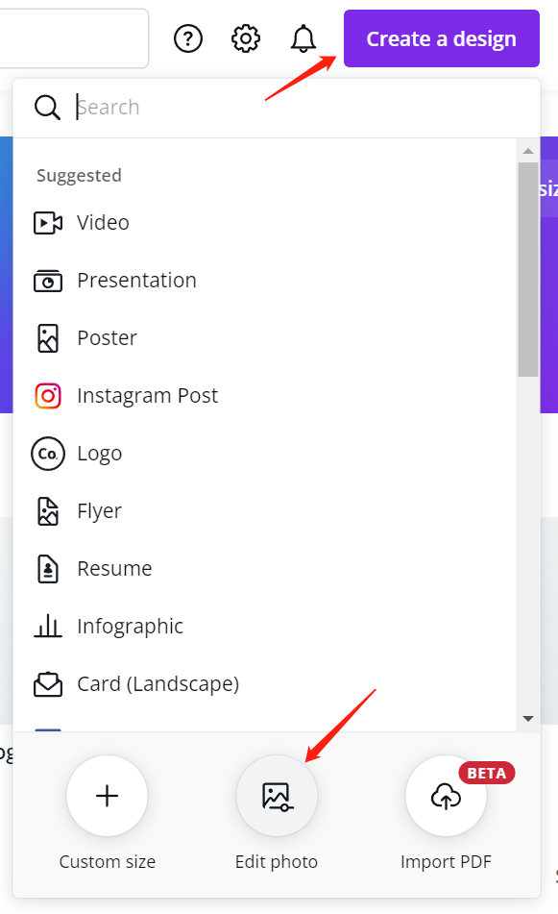558x914 pixels.
Task: Click the Resume document icon
Action: click(x=48, y=569)
